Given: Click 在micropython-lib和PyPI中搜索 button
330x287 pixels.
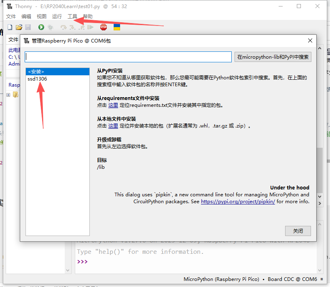Looking at the screenshot, I should [x=273, y=57].
